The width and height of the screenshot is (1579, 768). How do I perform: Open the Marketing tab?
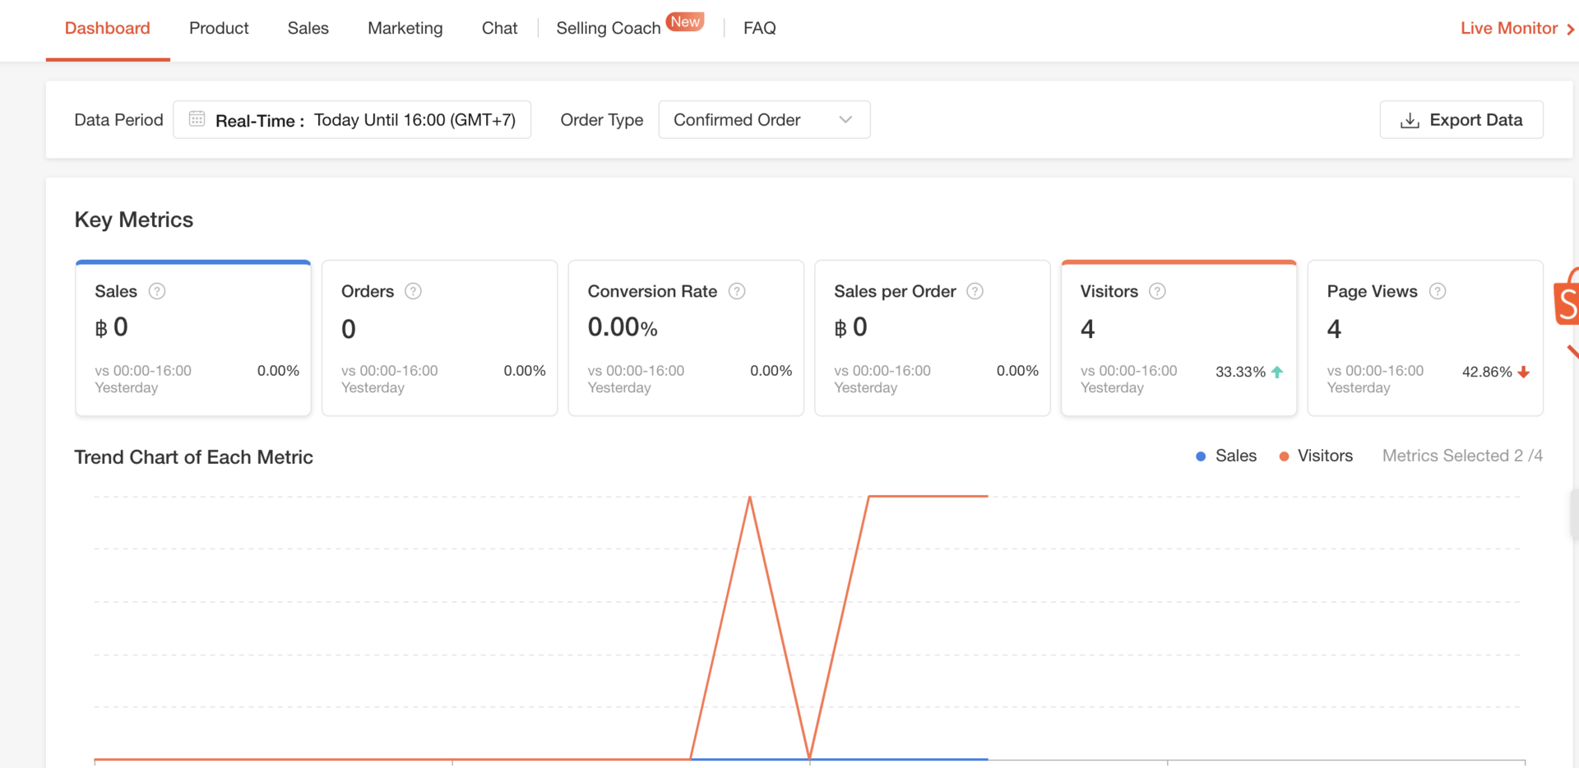(x=405, y=28)
